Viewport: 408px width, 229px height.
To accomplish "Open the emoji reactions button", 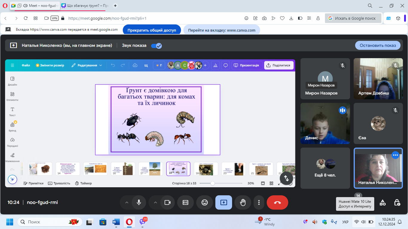I will coord(205,202).
